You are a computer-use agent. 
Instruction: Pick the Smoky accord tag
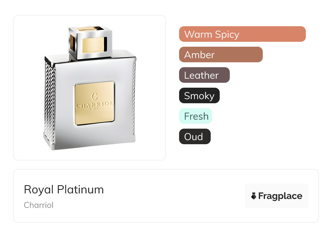[x=199, y=96]
